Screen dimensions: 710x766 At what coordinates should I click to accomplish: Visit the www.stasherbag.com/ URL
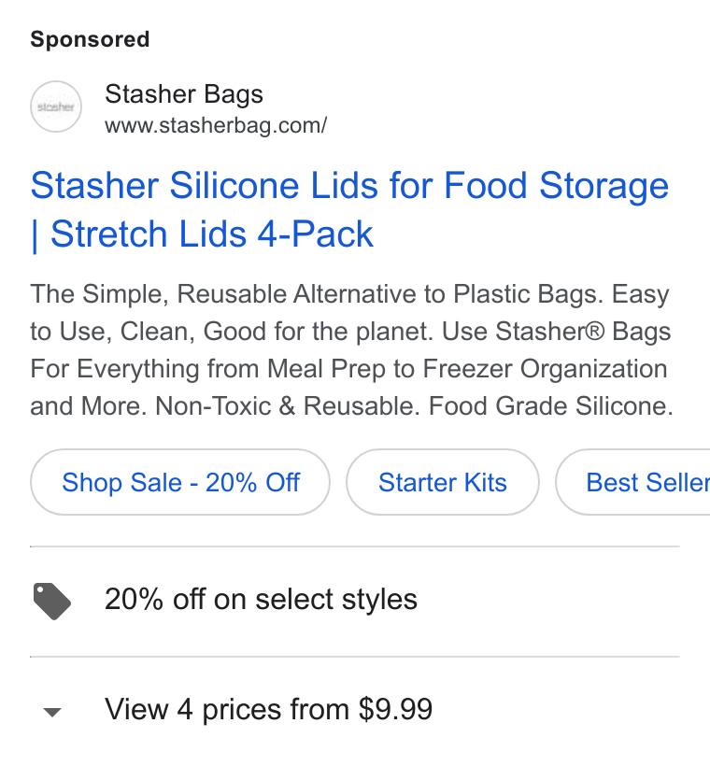216,125
